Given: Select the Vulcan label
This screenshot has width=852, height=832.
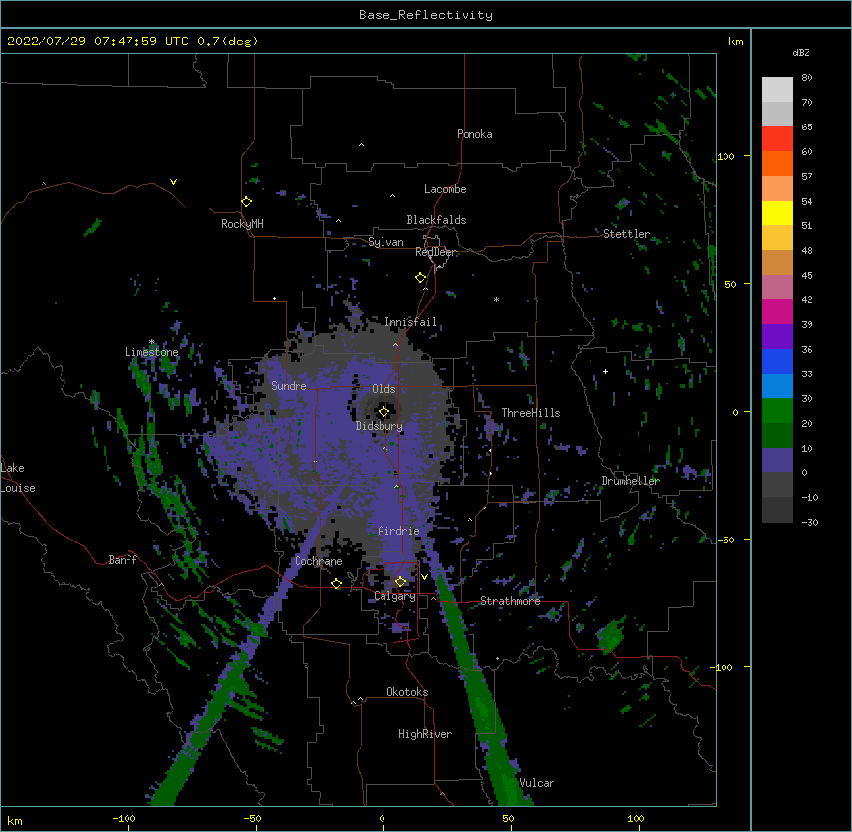Looking at the screenshot, I should tap(537, 783).
